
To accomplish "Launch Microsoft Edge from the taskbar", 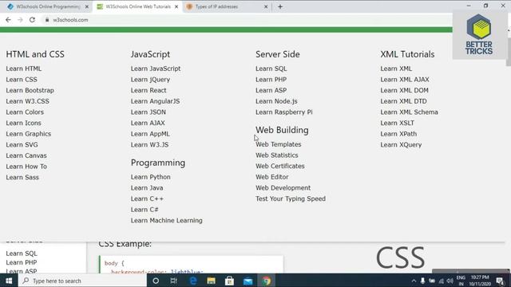I will 193,281.
